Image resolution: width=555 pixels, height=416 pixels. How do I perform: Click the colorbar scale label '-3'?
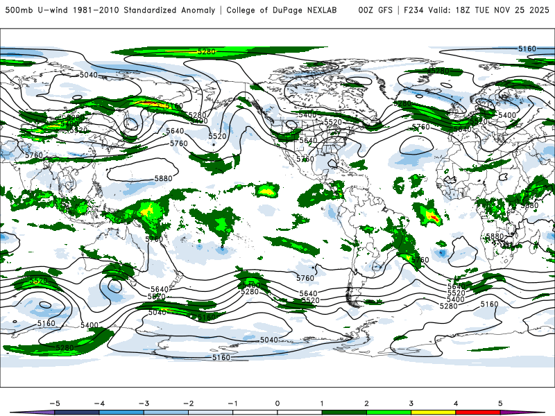point(144,404)
